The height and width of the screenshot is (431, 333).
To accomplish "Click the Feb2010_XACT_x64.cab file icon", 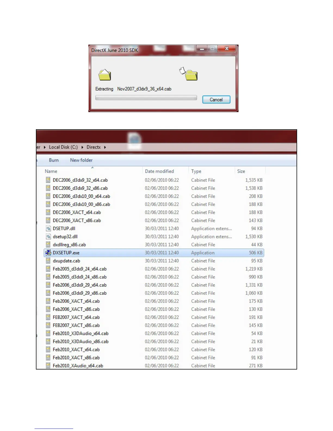I will coord(48,349).
